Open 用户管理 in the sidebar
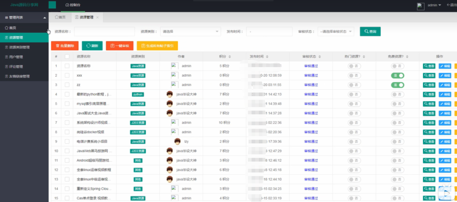 24,57
